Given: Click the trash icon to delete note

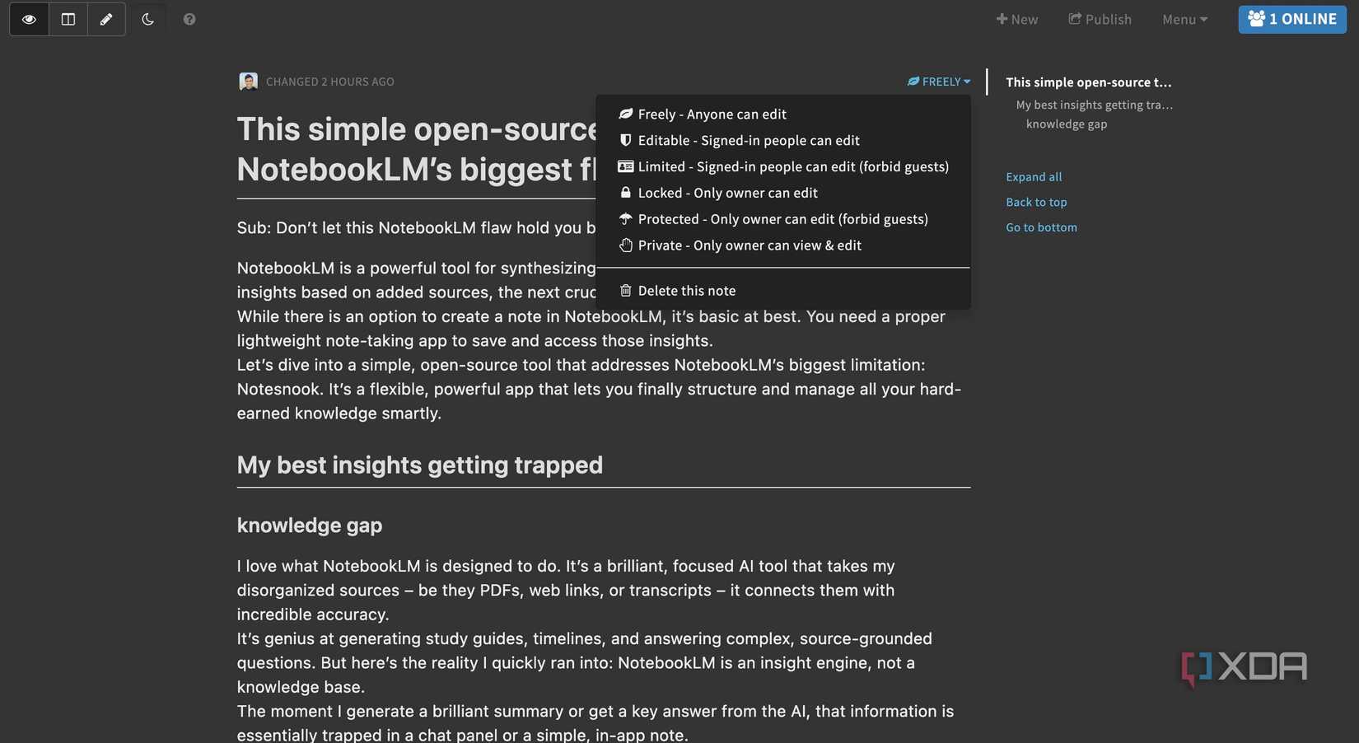Looking at the screenshot, I should tap(626, 291).
